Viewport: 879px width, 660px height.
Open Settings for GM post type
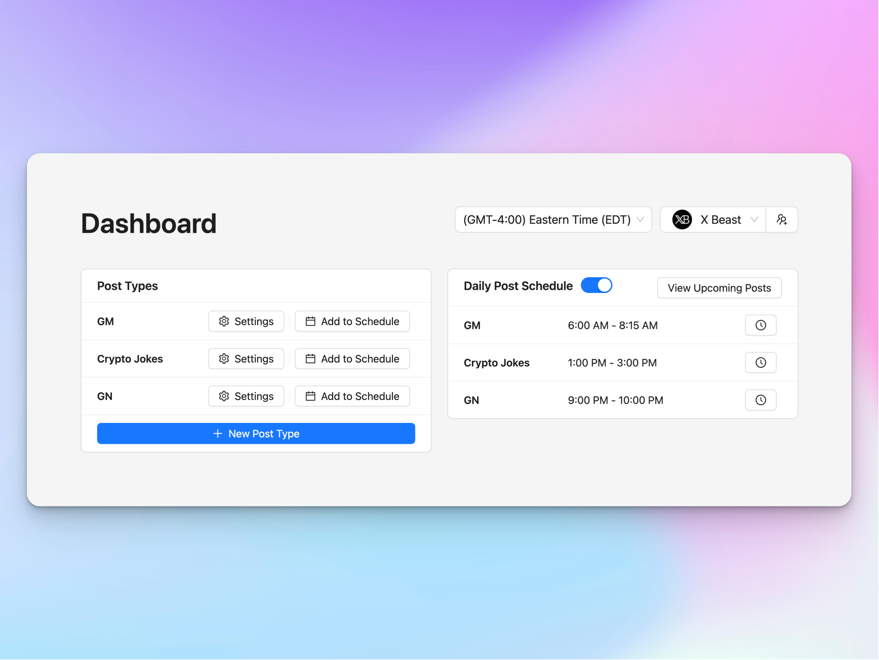coord(246,321)
